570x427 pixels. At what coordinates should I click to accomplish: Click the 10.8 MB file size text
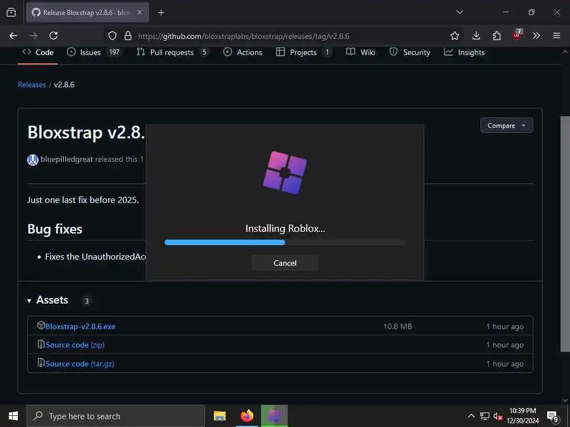(397, 326)
